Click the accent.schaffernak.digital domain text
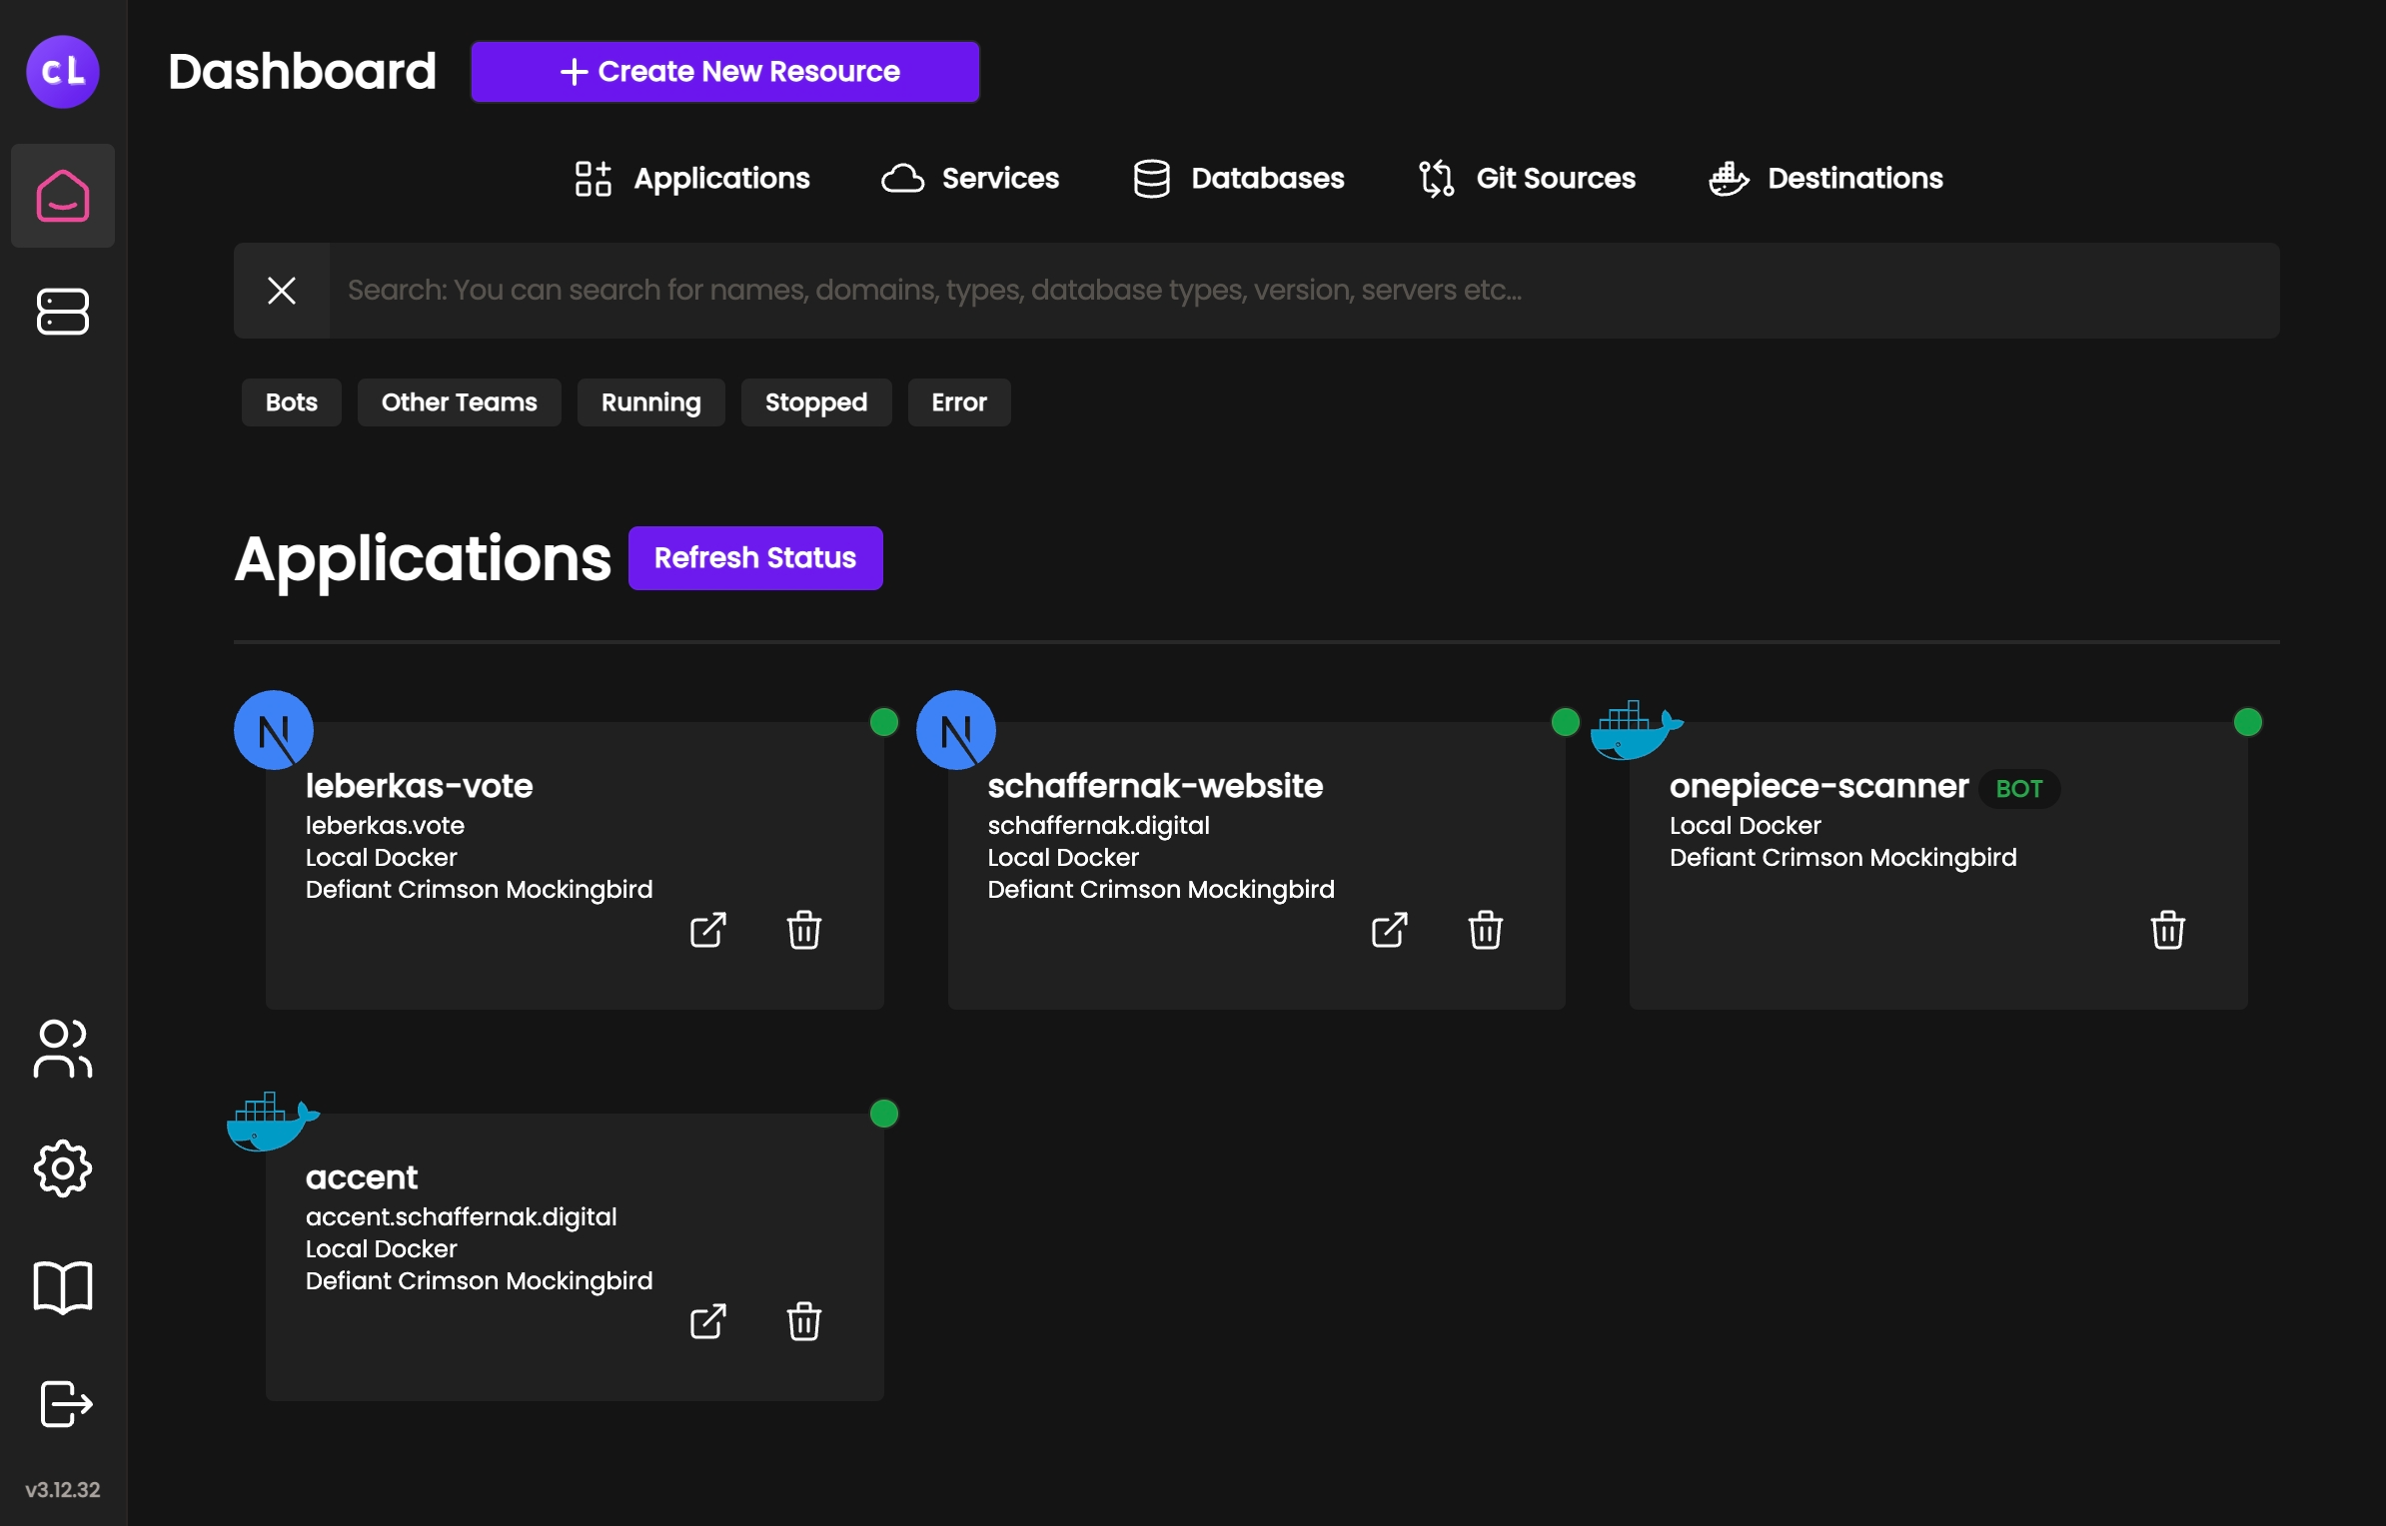The image size is (2386, 1526). click(x=462, y=1217)
